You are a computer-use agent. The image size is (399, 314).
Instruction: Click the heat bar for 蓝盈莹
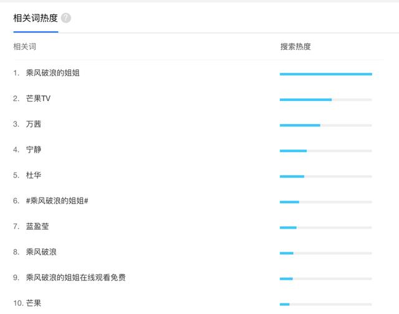click(x=325, y=227)
